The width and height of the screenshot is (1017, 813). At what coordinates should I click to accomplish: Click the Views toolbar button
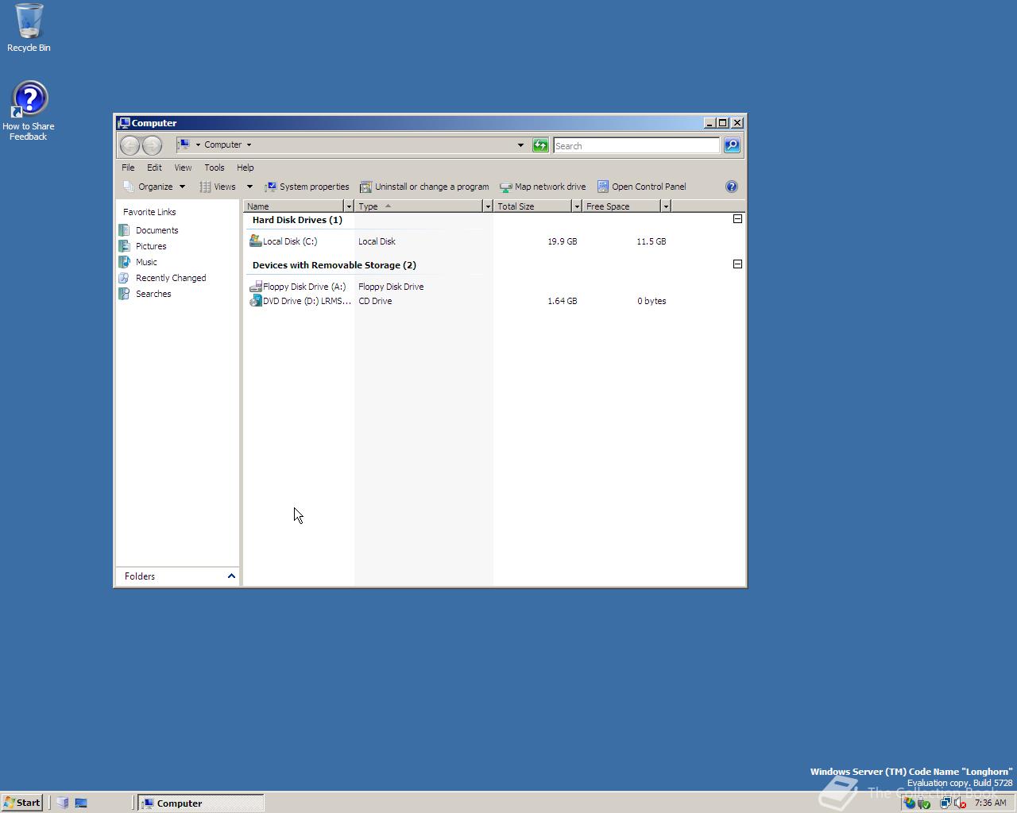click(x=218, y=187)
